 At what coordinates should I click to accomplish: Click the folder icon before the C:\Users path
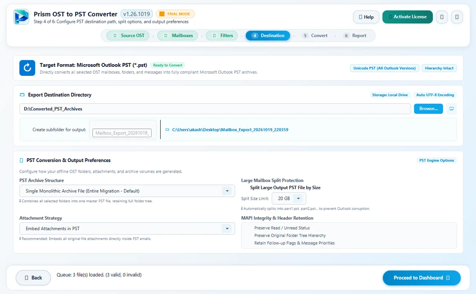coord(167,130)
